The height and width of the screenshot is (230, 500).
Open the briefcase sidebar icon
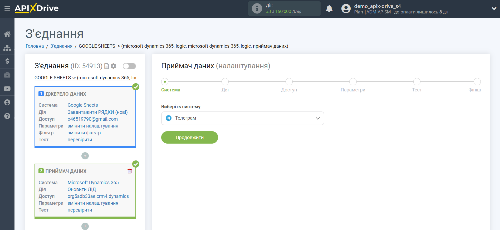click(x=7, y=75)
